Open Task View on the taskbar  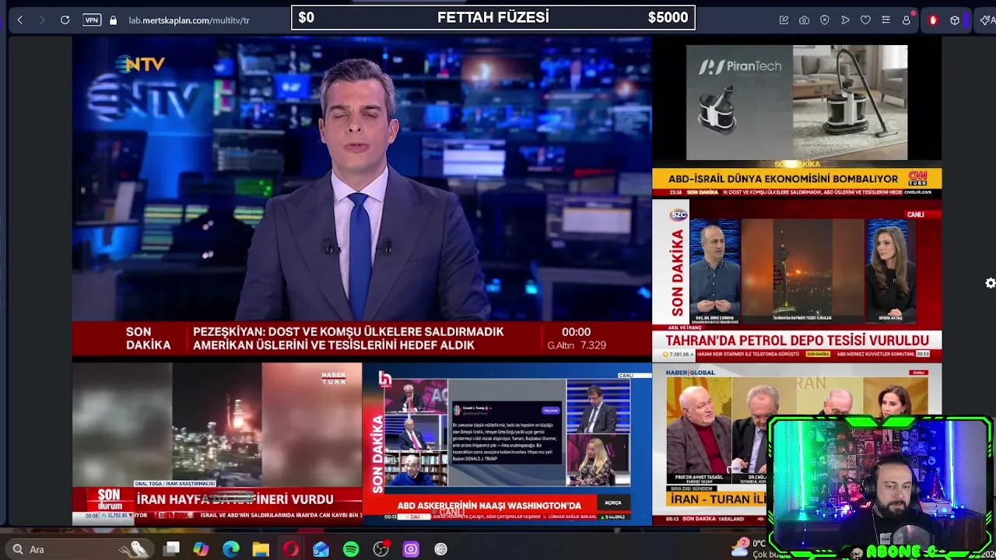tap(172, 549)
